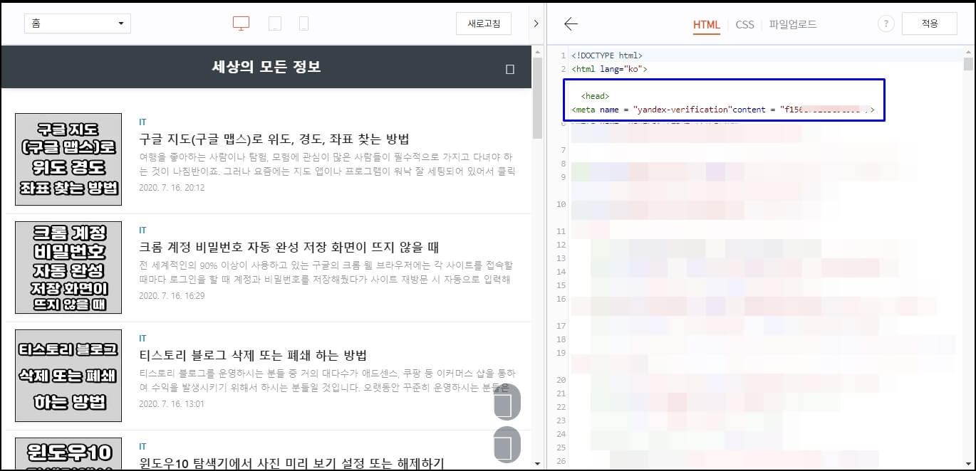The width and height of the screenshot is (976, 471).
Task: Place cursor on <html lang="ko"> line
Action: click(609, 69)
